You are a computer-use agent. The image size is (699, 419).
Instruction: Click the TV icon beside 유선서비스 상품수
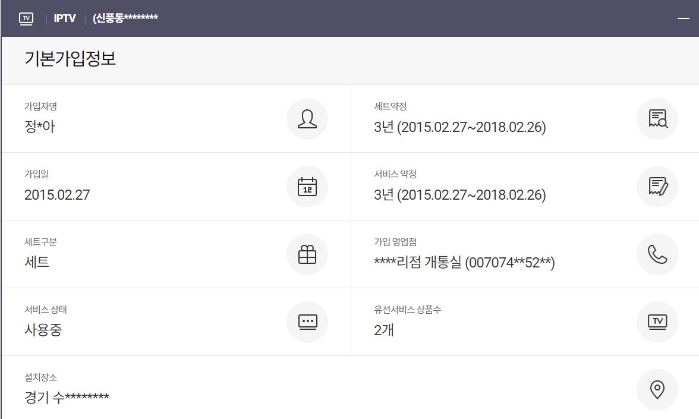657,322
